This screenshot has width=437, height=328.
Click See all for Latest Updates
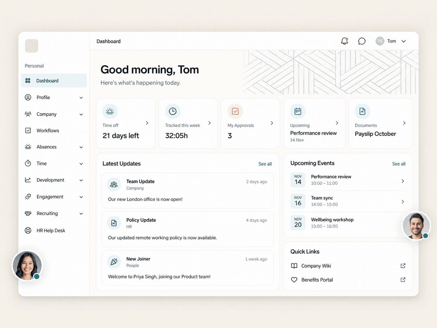point(265,164)
